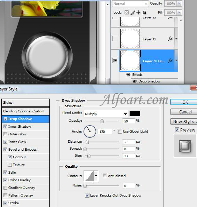Viewport: 197px width, 207px height.
Task: Click the lock position move icon
Action: [138, 13]
